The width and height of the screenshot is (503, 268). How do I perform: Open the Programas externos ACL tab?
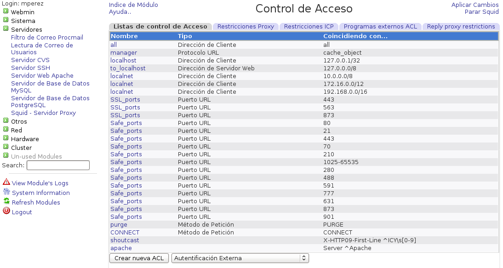[x=380, y=27]
